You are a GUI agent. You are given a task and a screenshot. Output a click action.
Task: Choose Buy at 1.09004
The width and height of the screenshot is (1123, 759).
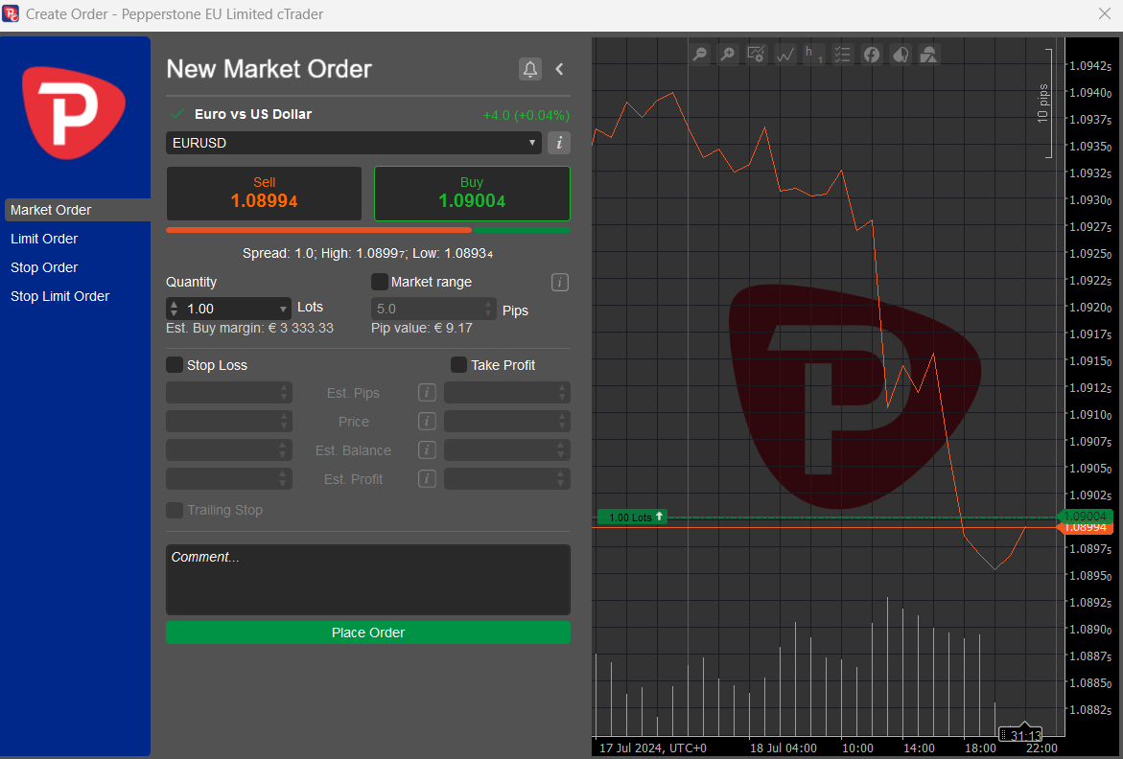472,194
